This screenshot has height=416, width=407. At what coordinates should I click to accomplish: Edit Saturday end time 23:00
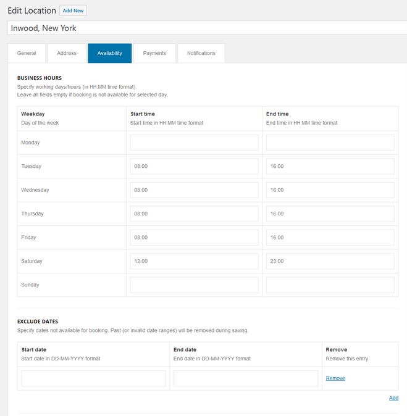pyautogui.click(x=330, y=261)
